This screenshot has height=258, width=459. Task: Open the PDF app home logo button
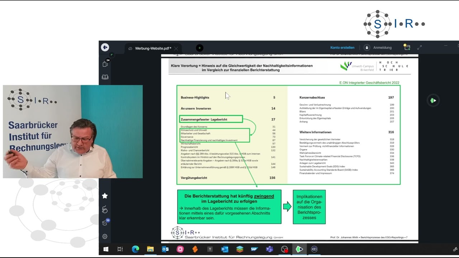tap(105, 47)
